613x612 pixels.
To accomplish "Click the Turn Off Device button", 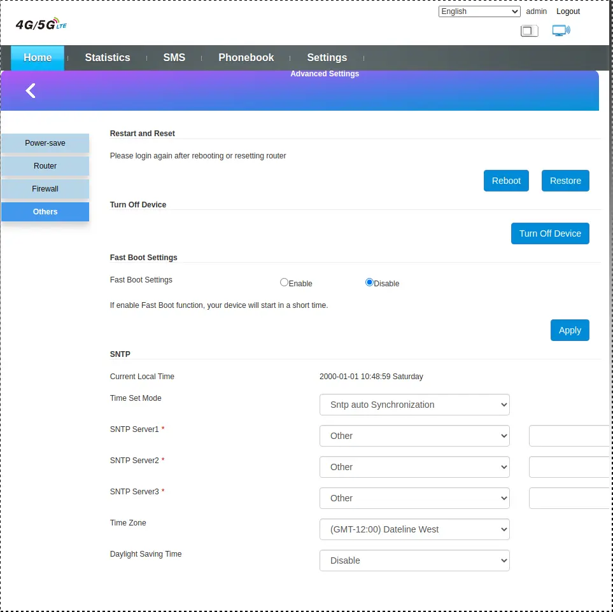I will pos(550,233).
